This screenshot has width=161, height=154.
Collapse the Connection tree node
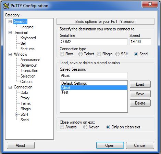[x=10, y=87]
